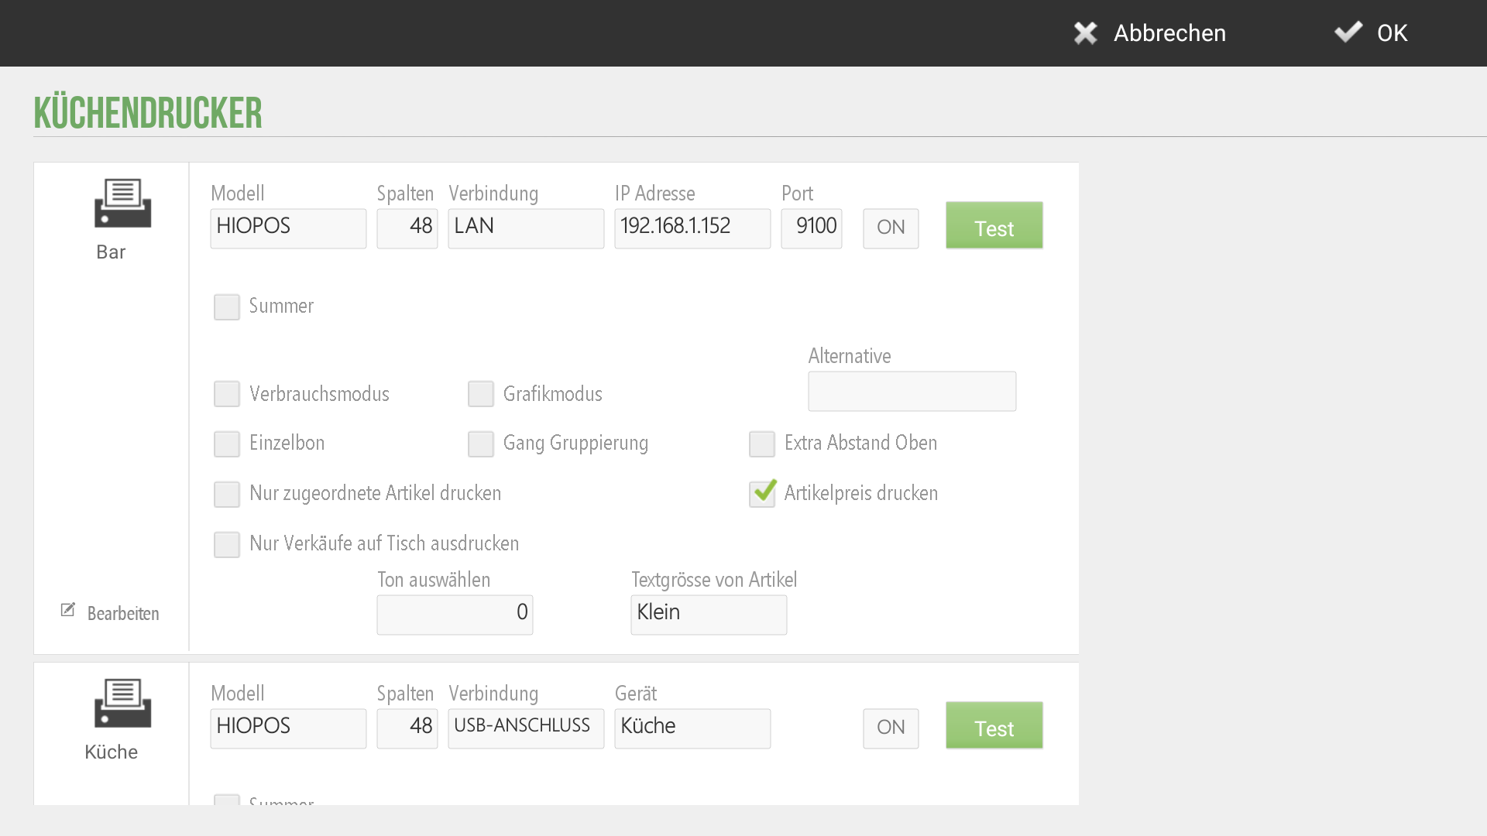Click the Spalten 48 field for Bar printer
The height and width of the screenshot is (836, 1487).
(407, 228)
